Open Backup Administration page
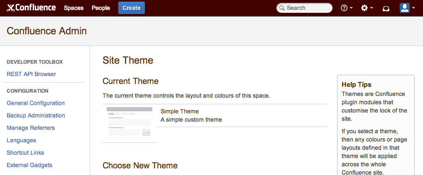423x175 pixels. [x=36, y=115]
